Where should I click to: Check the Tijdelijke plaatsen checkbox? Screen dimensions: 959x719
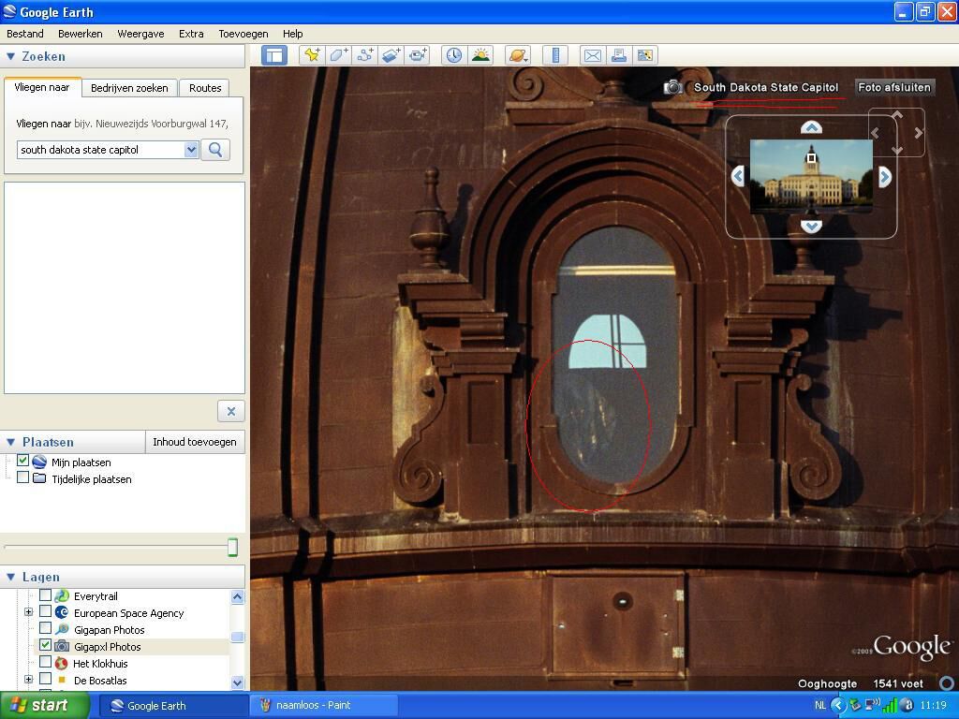23,477
